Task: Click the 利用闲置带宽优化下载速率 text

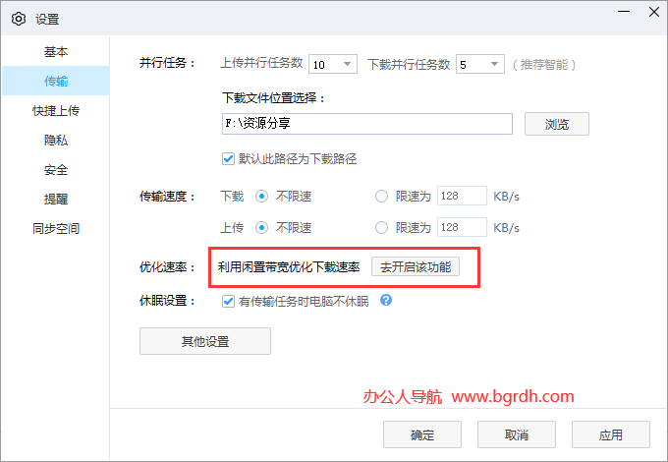Action: pyautogui.click(x=289, y=267)
